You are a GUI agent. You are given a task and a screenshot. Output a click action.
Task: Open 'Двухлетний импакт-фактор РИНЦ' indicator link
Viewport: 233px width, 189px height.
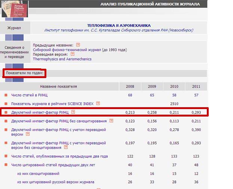pos(40,112)
